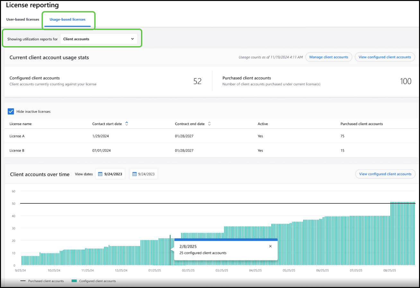Select the Usage-based licenses tab
This screenshot has height=288, width=420.
pyautogui.click(x=67, y=20)
